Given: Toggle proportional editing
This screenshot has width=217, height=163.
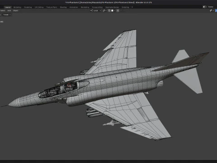Looking at the screenshot, I should coord(118,10).
